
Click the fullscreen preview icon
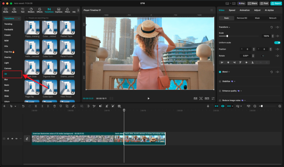(213, 98)
